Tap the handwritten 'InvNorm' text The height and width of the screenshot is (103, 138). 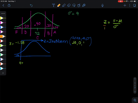pyautogui.click(x=58, y=41)
